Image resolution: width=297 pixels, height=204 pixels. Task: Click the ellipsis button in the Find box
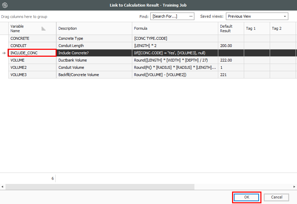click(x=191, y=16)
